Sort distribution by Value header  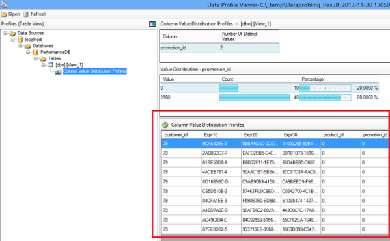189,79
